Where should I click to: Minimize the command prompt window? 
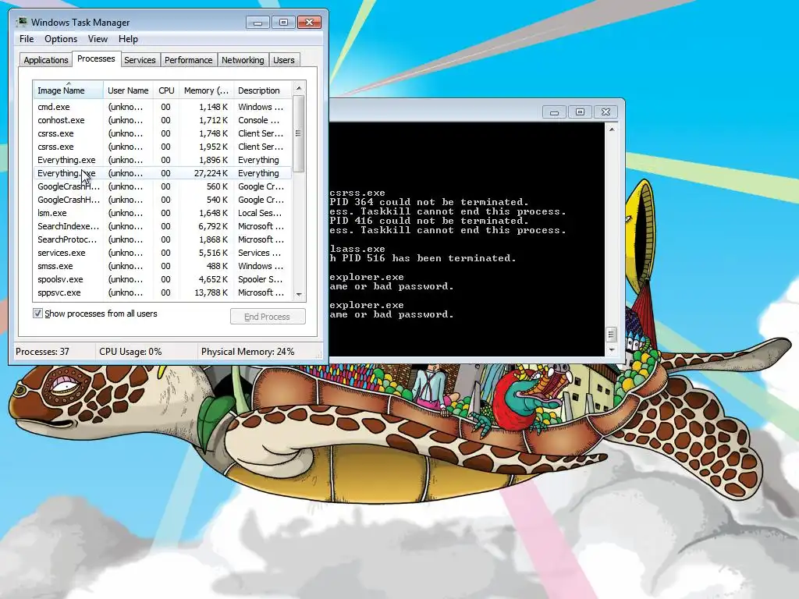coord(555,112)
